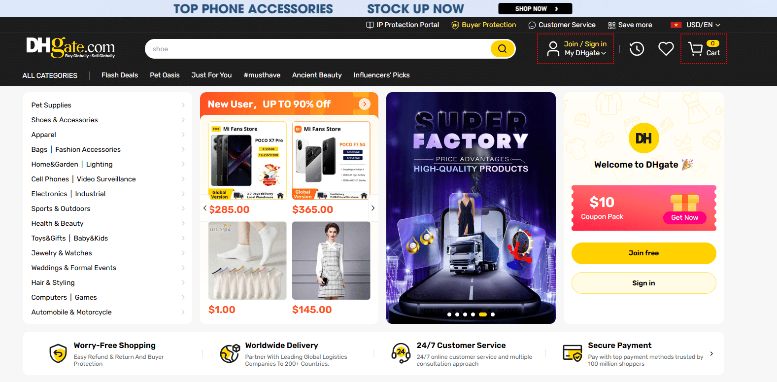The image size is (777, 382).
Task: Click the yellow search magnifier button
Action: coord(502,49)
